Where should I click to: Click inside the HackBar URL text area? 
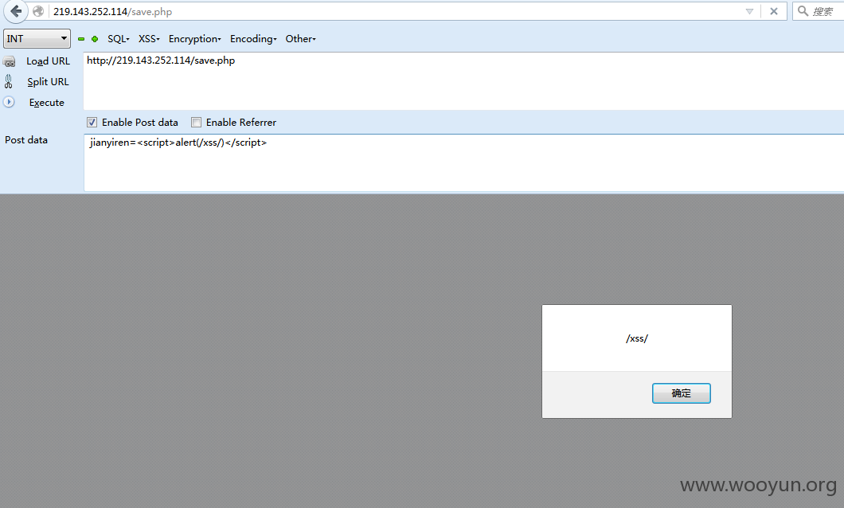[463, 81]
